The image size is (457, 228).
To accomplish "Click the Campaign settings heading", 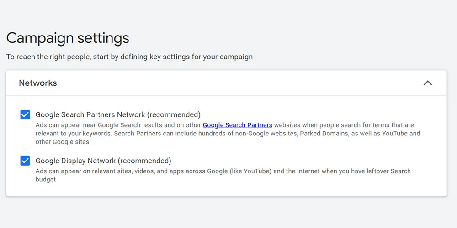I will coord(68,38).
